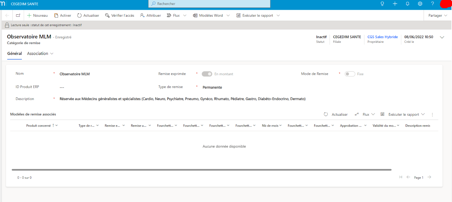Open the Association tab

(40, 54)
